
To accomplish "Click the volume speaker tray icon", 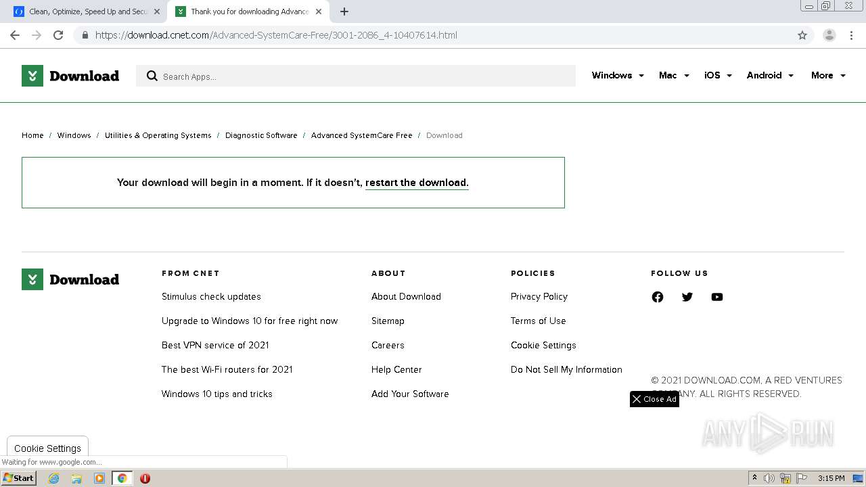I will click(769, 478).
